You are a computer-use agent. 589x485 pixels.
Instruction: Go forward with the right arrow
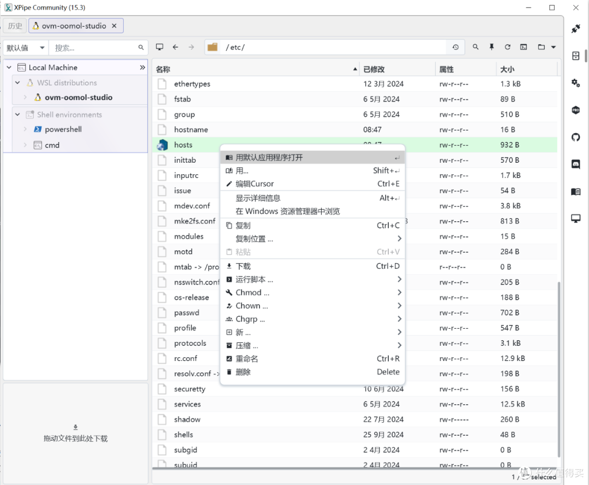pos(191,47)
